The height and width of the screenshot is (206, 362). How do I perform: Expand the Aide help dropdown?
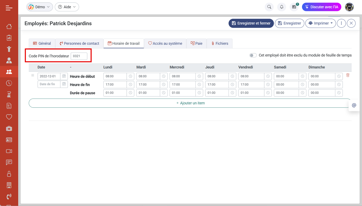click(67, 7)
